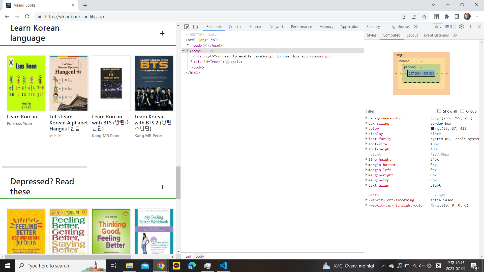Toggle the device toolbar emulation
The image size is (484, 272).
tap(195, 26)
